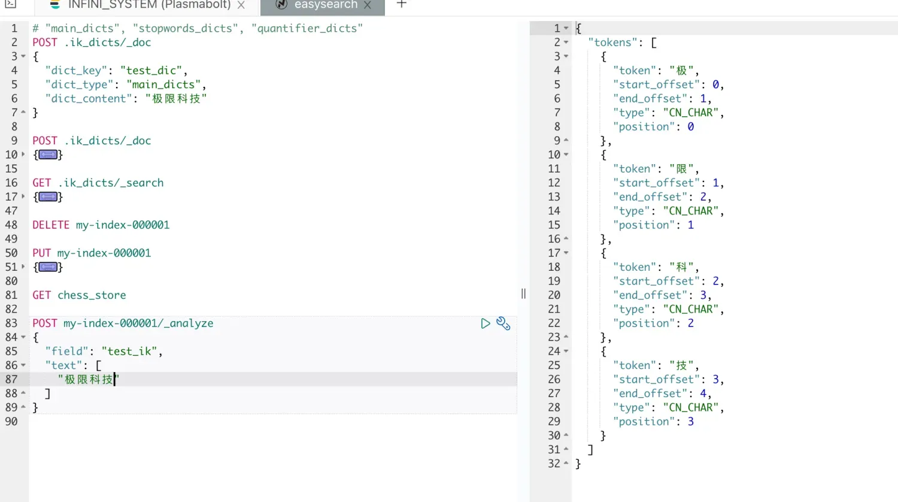Click editor line number 90
898x502 pixels.
point(11,422)
